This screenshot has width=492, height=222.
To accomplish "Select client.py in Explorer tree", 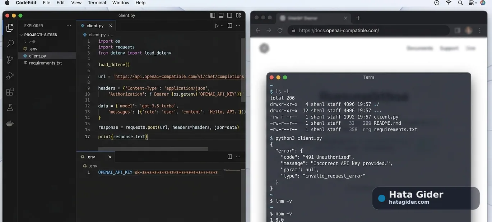I will 37,56.
